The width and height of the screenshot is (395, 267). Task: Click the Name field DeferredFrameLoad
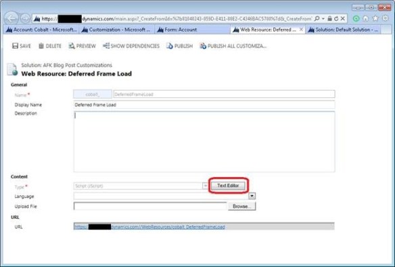coord(224,94)
